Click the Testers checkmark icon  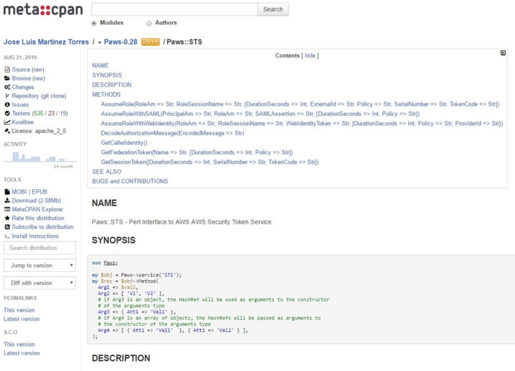pos(8,113)
